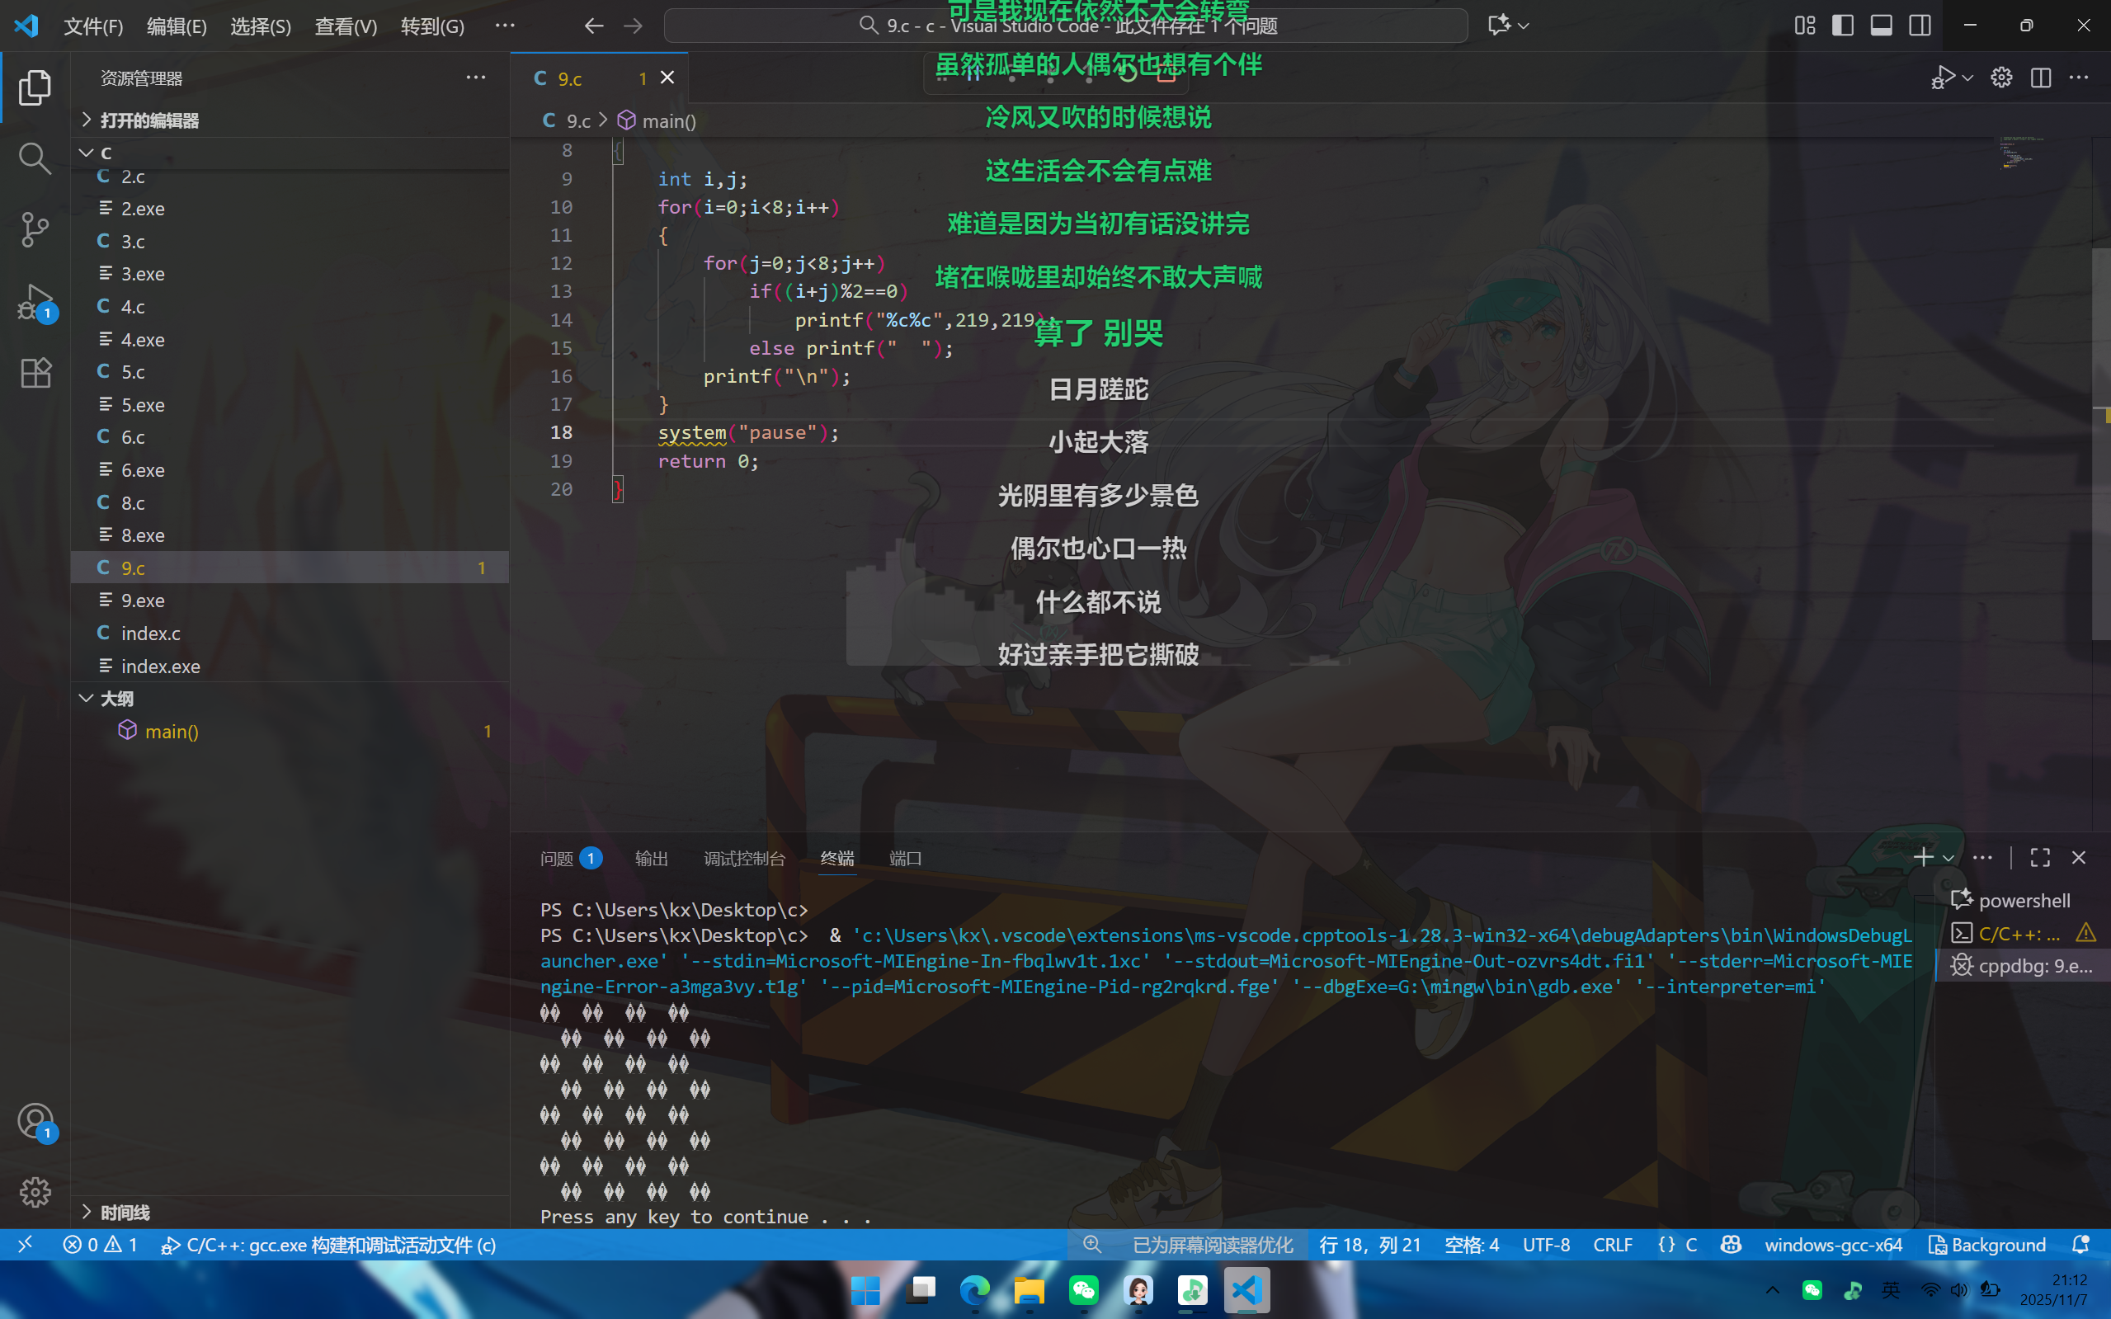Change file encoding via UTF-8 status item

pyautogui.click(x=1546, y=1245)
